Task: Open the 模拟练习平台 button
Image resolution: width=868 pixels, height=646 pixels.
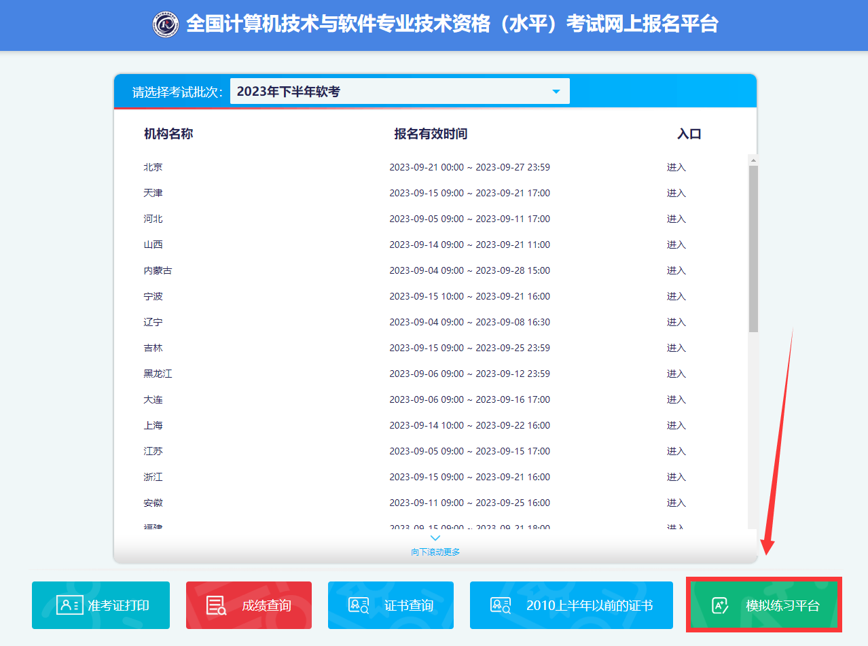Action: pyautogui.click(x=764, y=605)
